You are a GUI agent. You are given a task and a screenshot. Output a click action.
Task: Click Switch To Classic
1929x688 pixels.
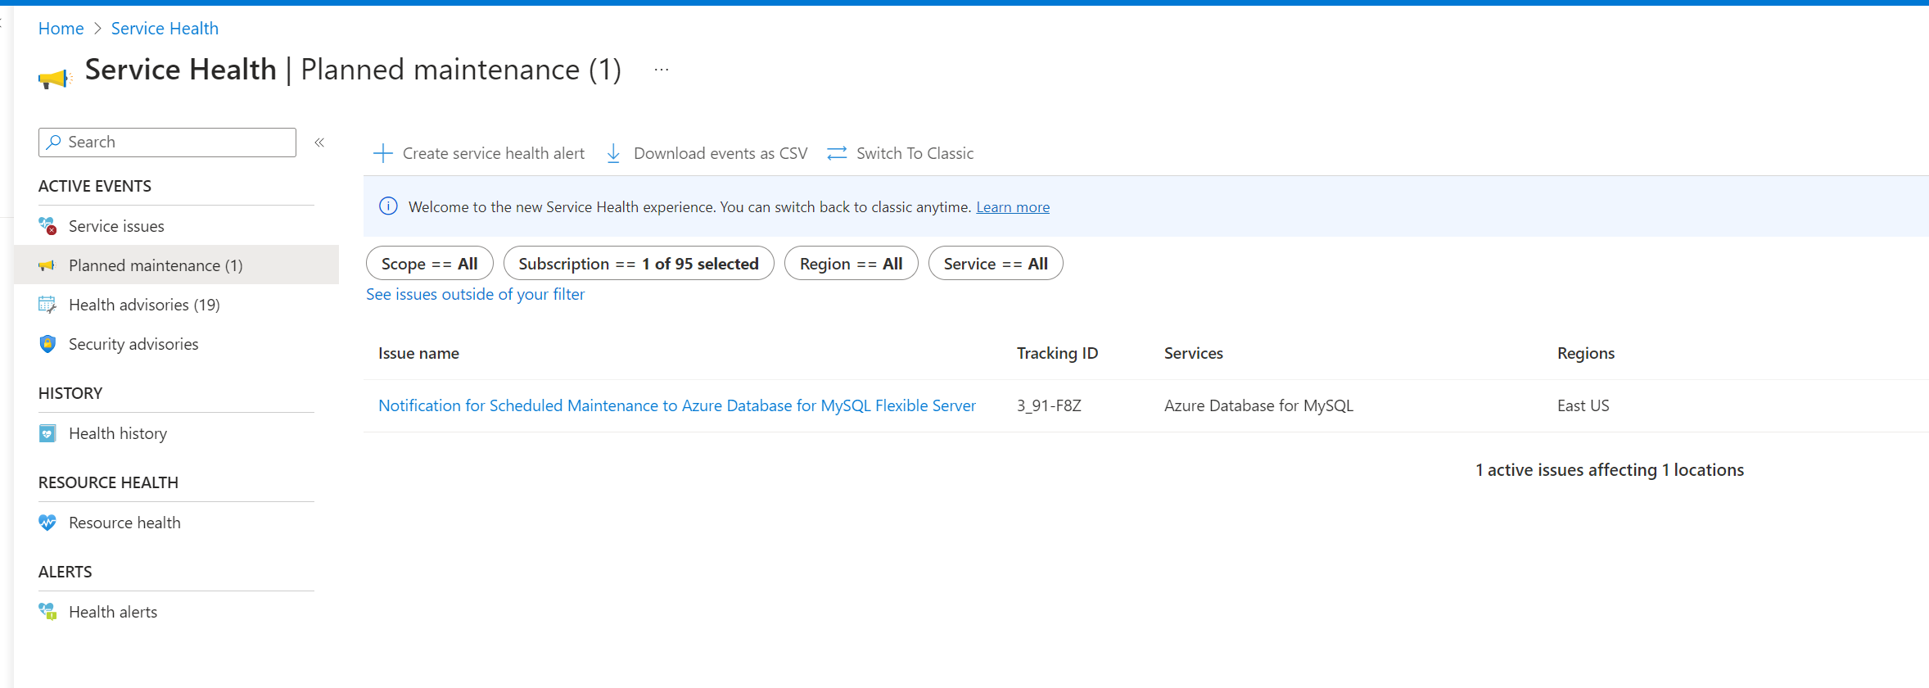pyautogui.click(x=901, y=153)
